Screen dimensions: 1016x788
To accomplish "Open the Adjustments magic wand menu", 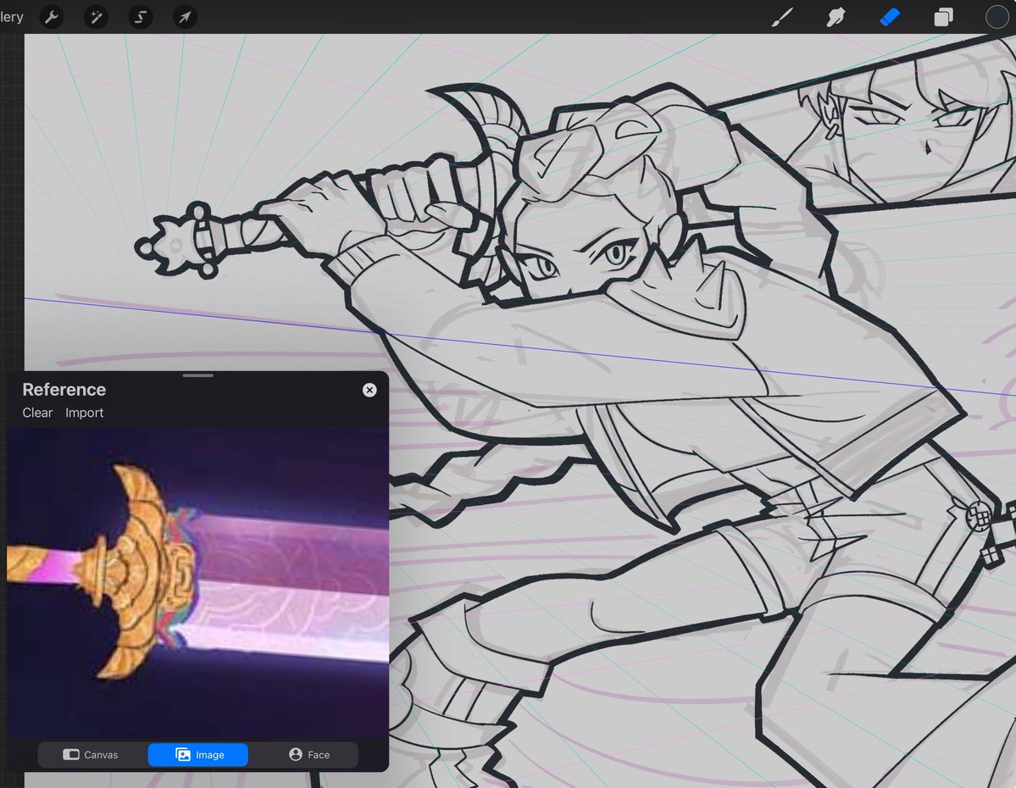I will pos(96,17).
